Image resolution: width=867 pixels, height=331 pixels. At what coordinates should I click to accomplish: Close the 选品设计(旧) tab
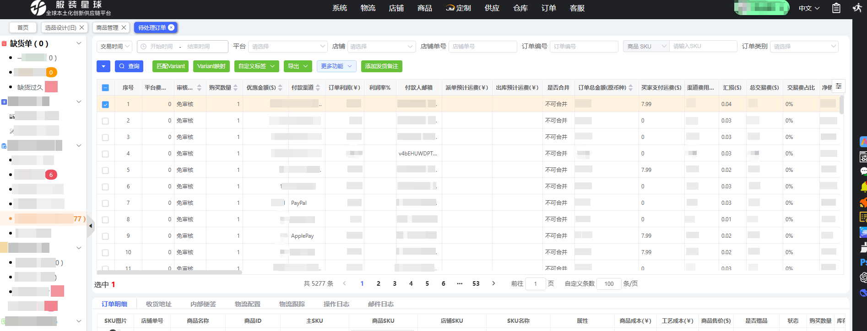(82, 27)
